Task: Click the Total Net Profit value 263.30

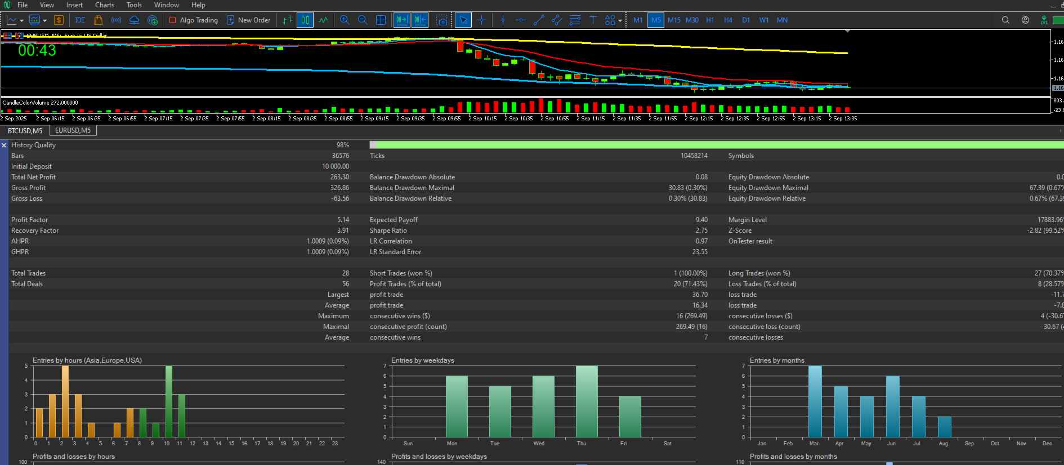Action: (x=339, y=177)
